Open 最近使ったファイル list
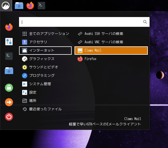This screenshot has width=168, height=148. [x=45, y=109]
